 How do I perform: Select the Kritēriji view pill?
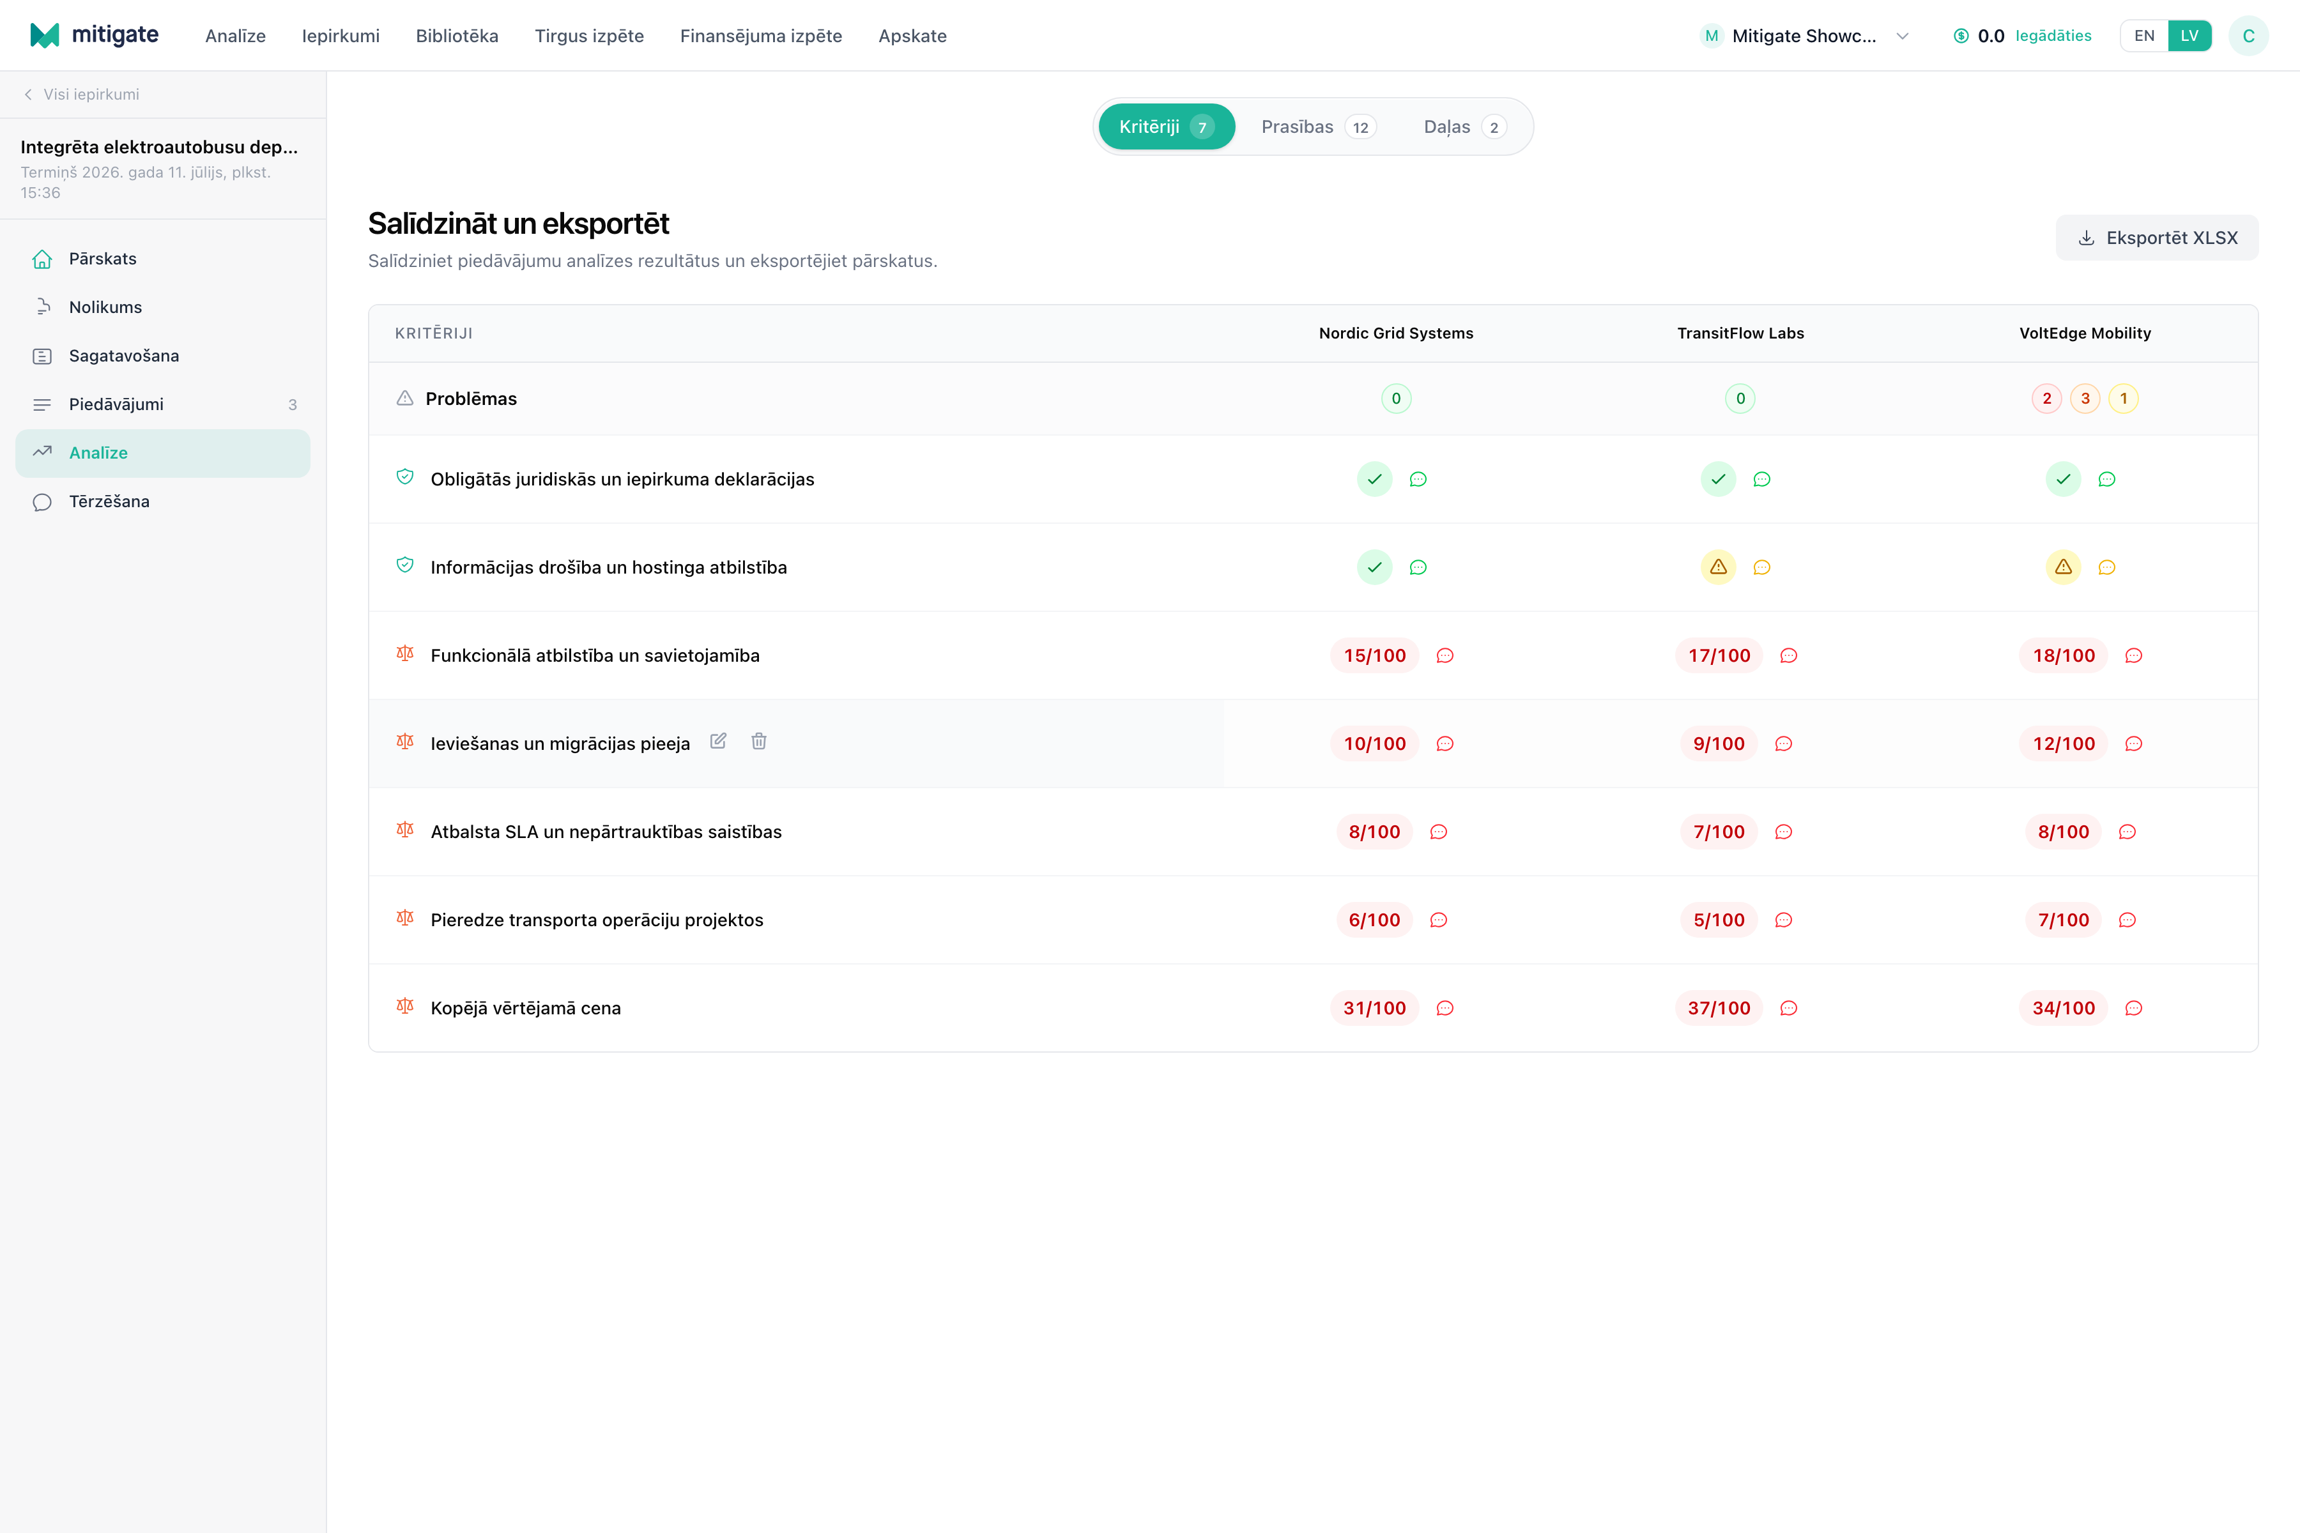pos(1167,127)
